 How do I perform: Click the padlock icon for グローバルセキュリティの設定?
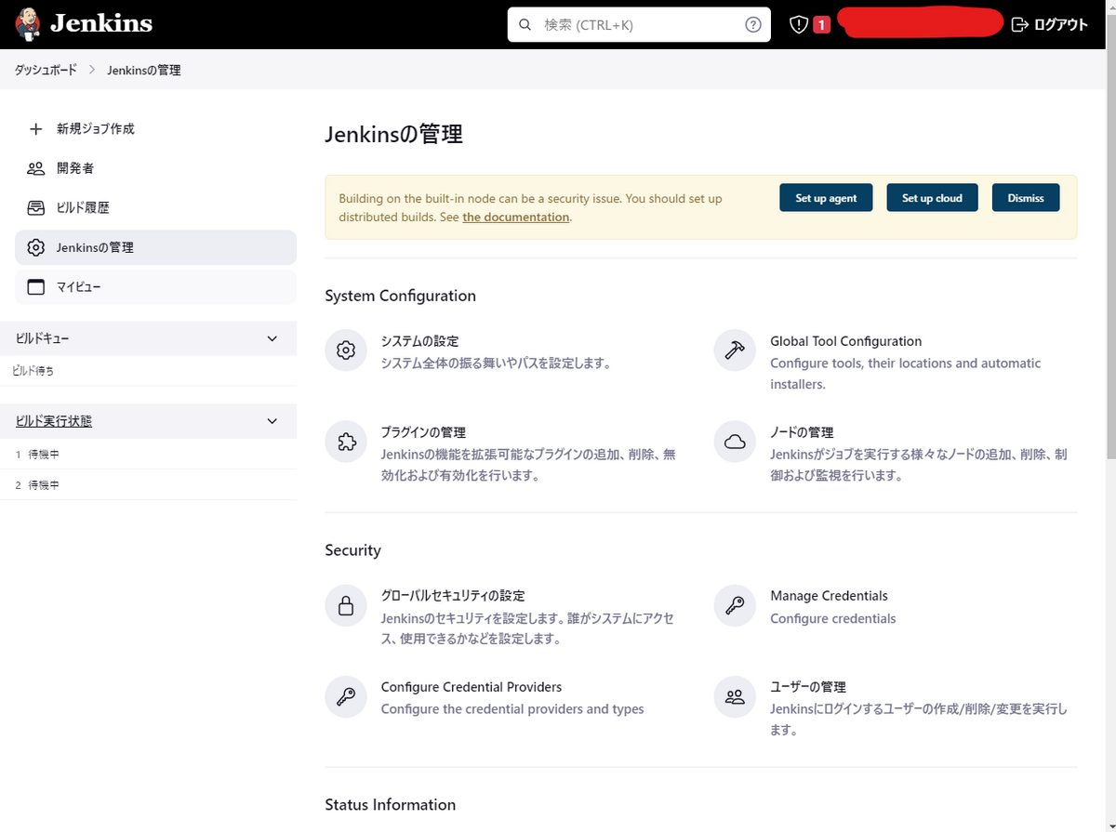[346, 605]
